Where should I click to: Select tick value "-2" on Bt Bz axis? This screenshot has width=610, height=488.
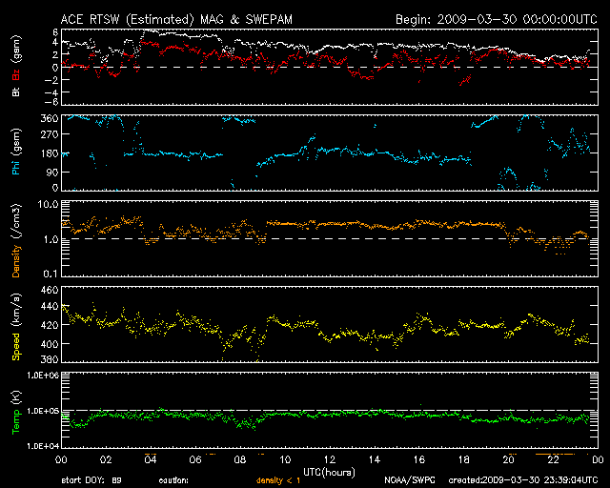[x=51, y=80]
